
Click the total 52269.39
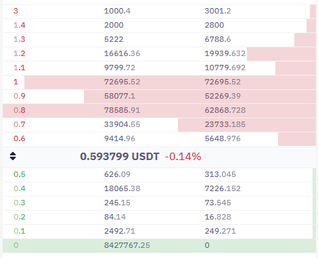tap(223, 96)
